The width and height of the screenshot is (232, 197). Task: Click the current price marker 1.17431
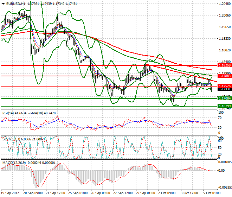(x=224, y=89)
